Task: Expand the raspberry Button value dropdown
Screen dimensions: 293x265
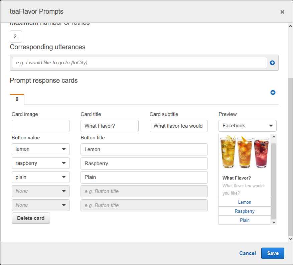Action: 40,163
